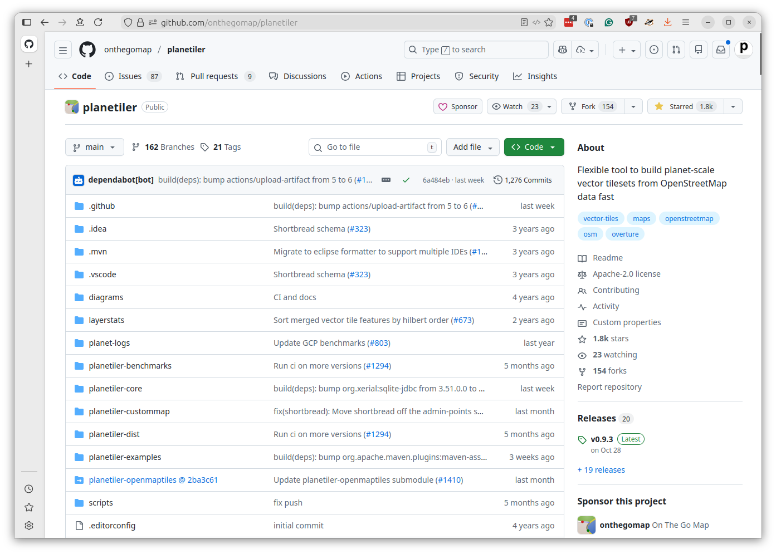Open the green Code dropdown
The image size is (776, 554).
(x=533, y=146)
